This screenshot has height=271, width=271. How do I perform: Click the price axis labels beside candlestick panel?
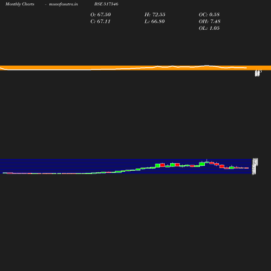click(x=255, y=166)
